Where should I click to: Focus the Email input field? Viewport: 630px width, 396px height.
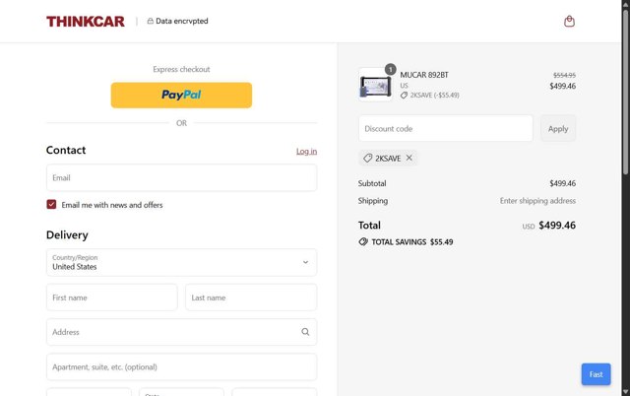(181, 177)
